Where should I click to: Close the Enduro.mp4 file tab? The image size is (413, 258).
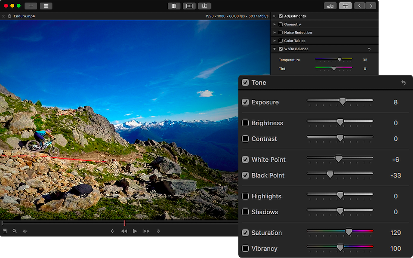(3, 16)
